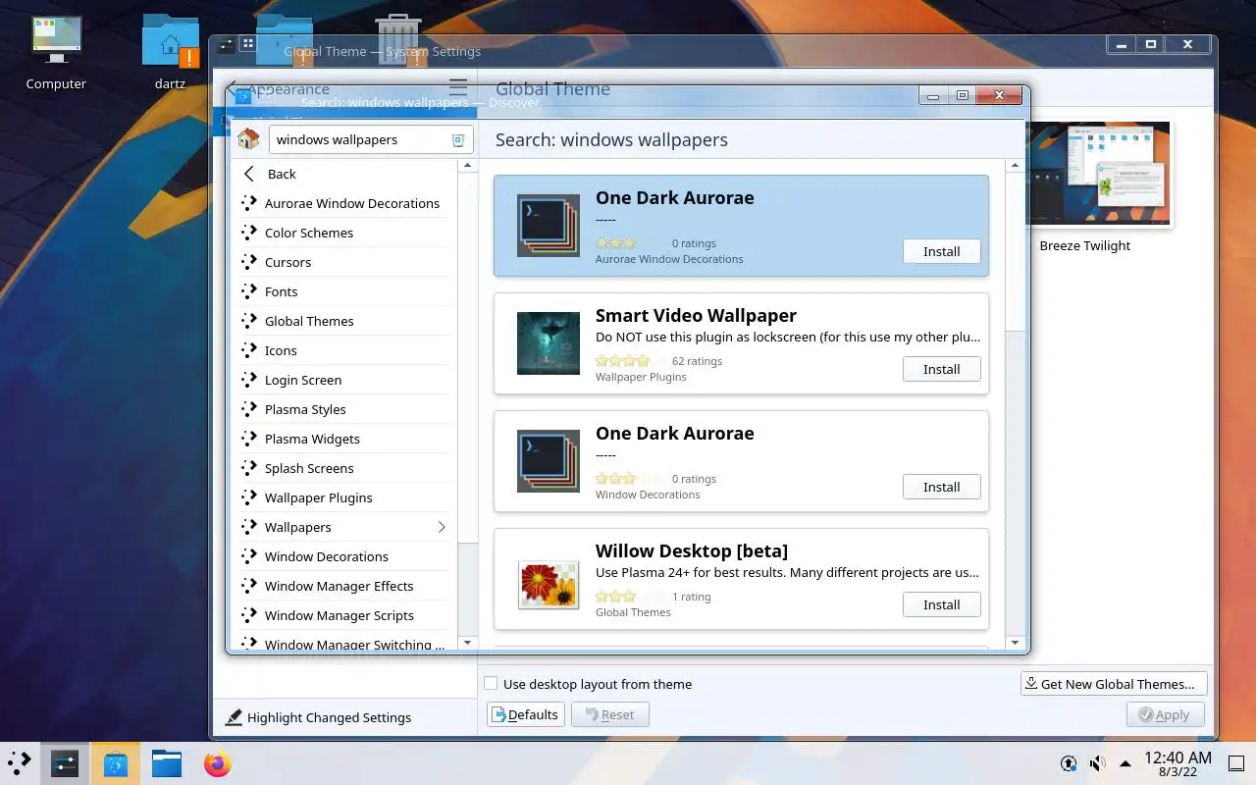Click the Plasma Widgets category icon

click(x=248, y=439)
